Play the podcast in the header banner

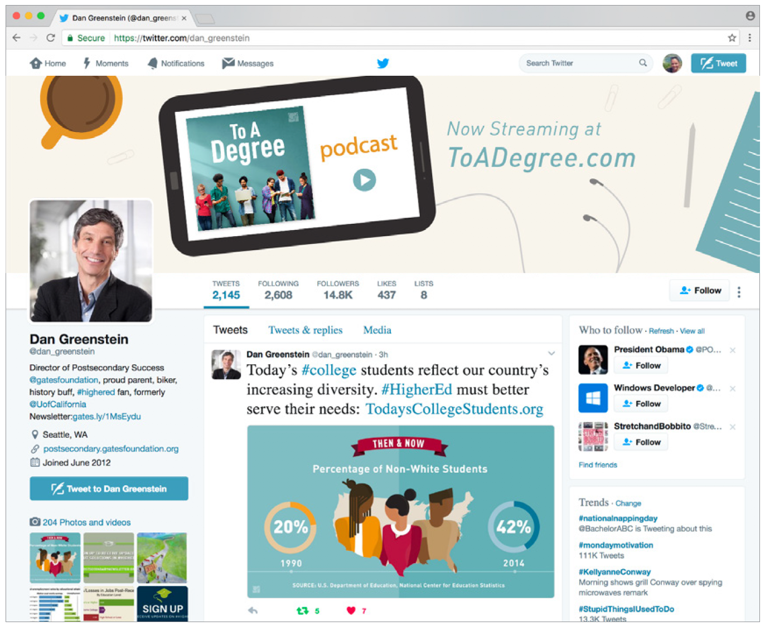[x=364, y=180]
